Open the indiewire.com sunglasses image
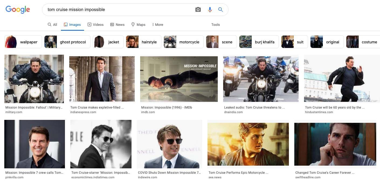The image size is (380, 181). pos(170,144)
